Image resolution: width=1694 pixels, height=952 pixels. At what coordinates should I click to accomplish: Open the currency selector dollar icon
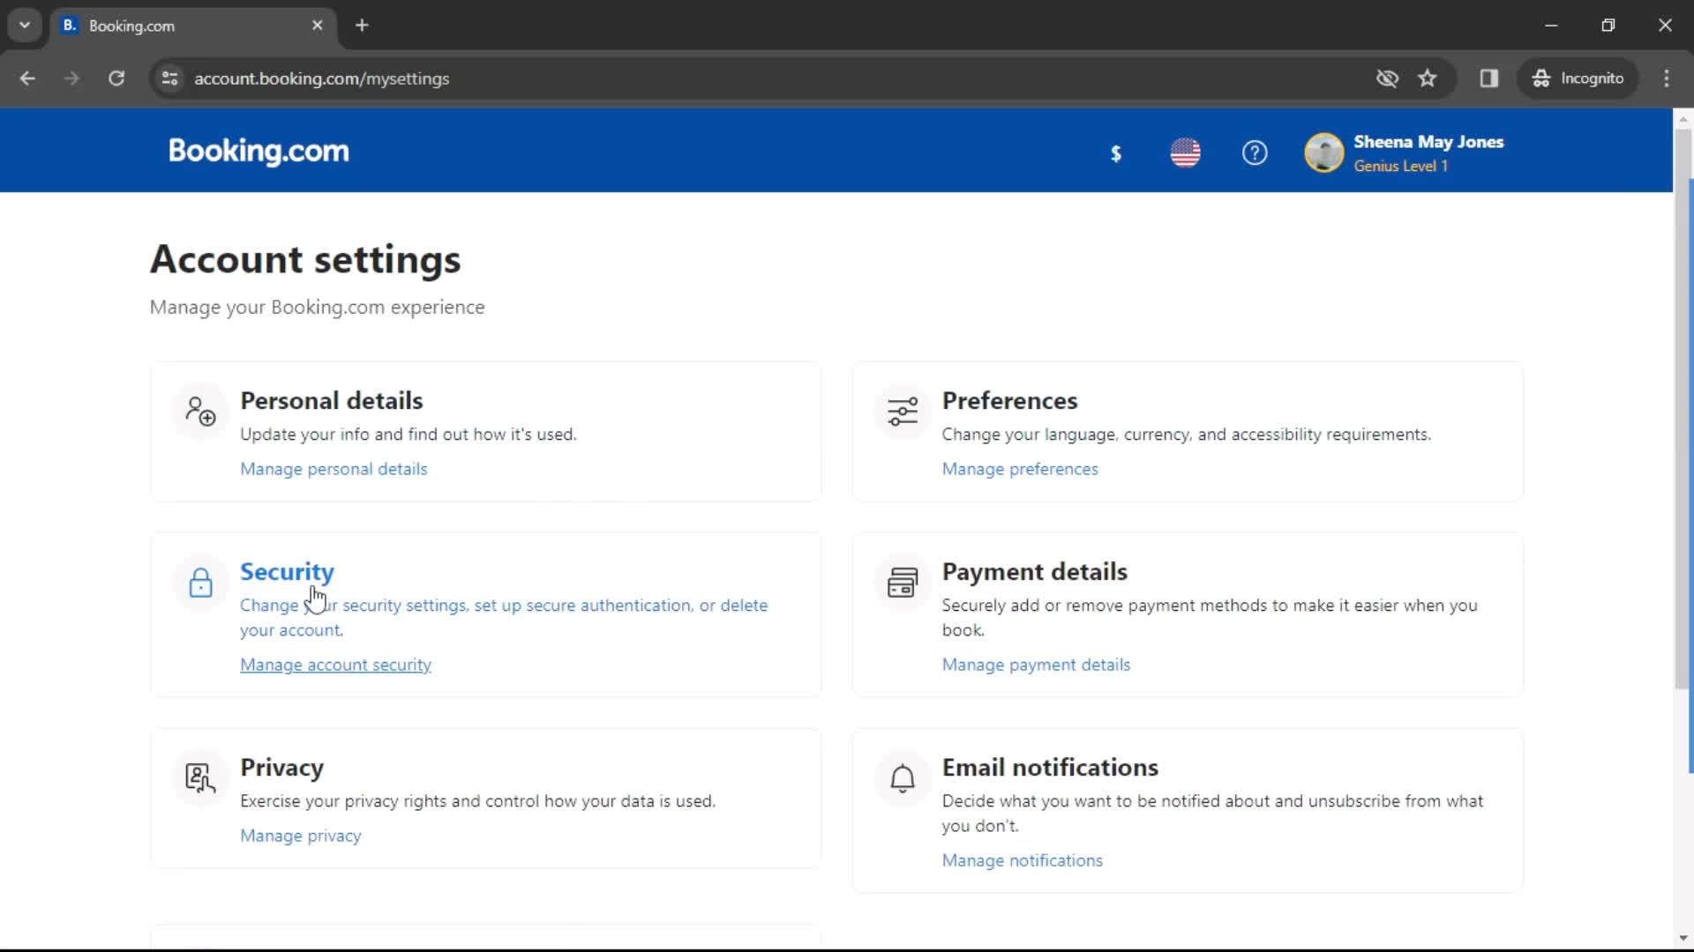click(1116, 153)
